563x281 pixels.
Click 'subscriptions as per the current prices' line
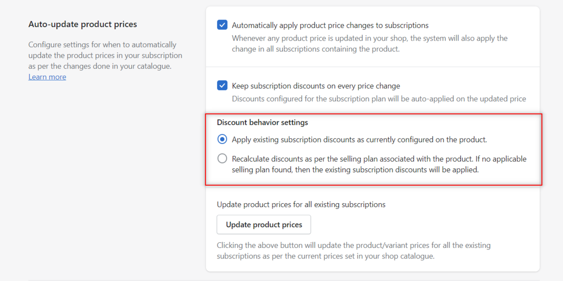(x=325, y=256)
